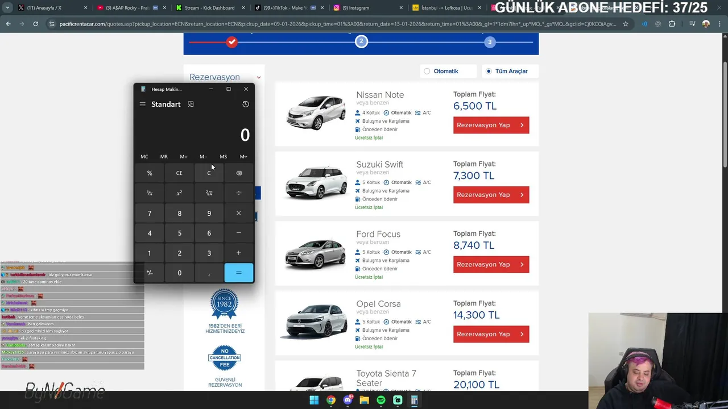Click the square root calculator key
The width and height of the screenshot is (728, 409).
click(x=209, y=193)
